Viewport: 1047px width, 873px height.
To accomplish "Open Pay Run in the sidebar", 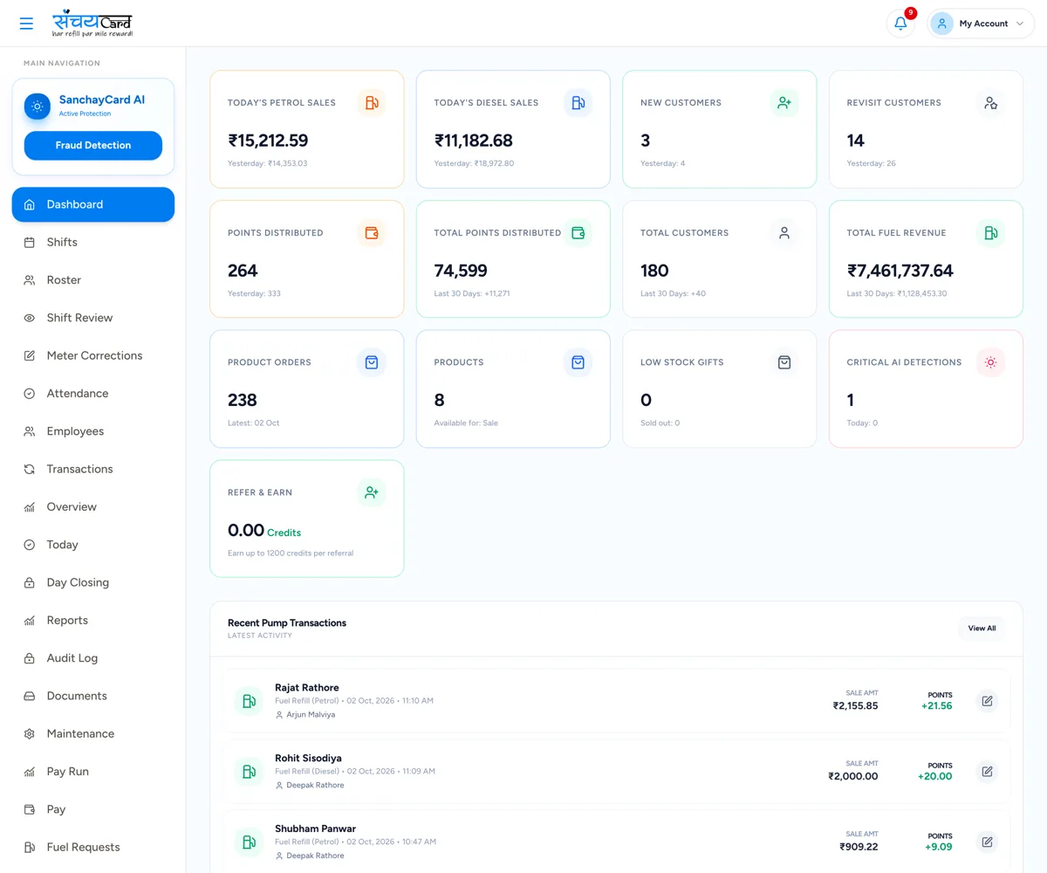I will [93, 772].
